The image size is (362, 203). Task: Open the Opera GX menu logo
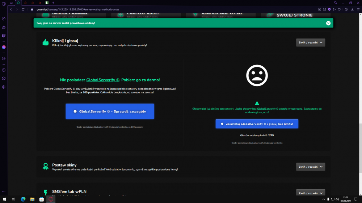4,4
